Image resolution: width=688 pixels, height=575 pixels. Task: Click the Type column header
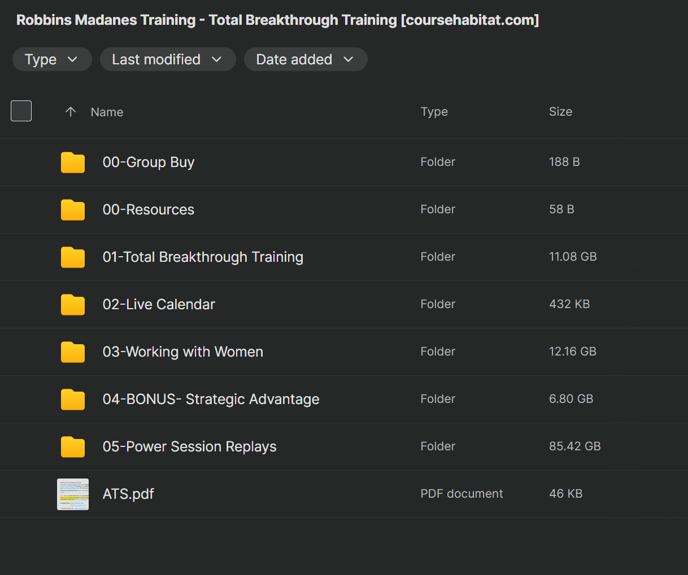tap(434, 112)
